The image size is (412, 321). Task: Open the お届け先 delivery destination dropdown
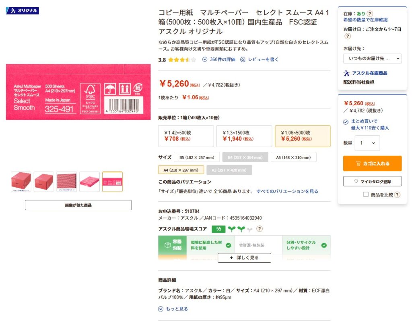pyautogui.click(x=373, y=59)
